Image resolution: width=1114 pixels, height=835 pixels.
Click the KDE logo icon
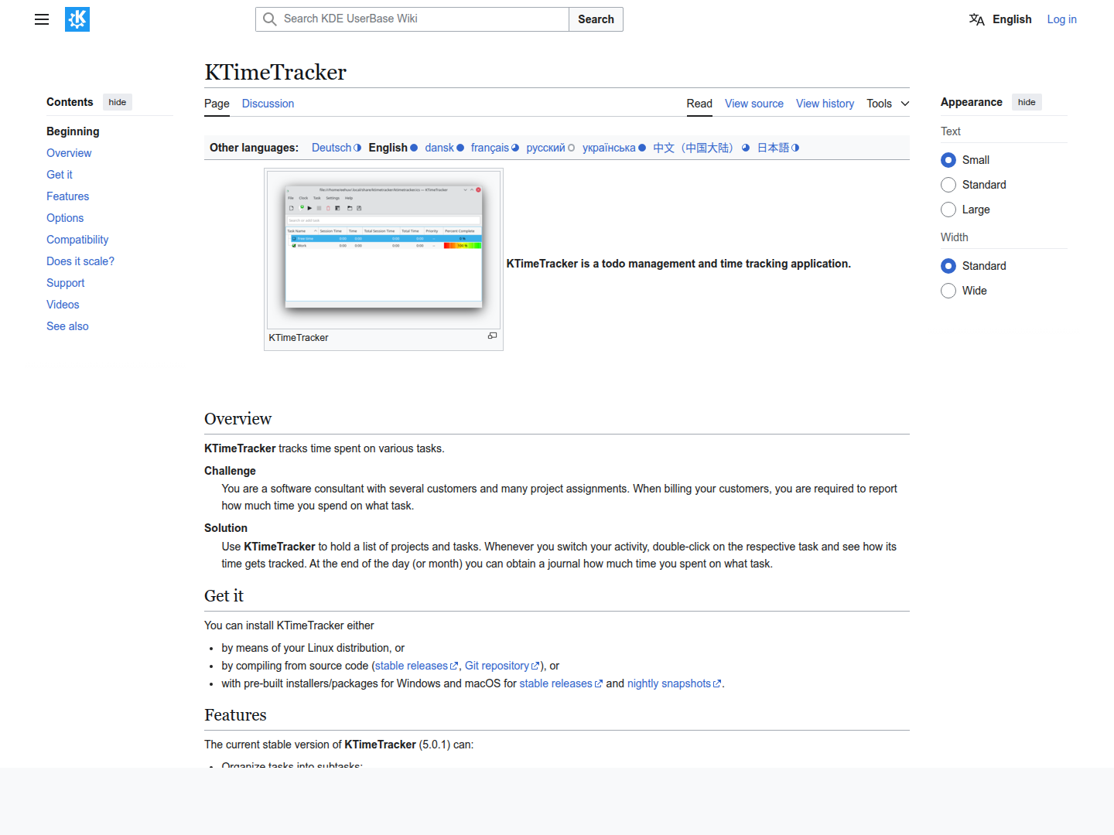pos(77,19)
